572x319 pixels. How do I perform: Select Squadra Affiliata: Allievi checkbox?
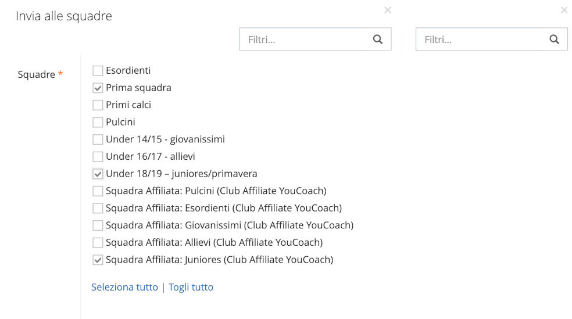[98, 242]
